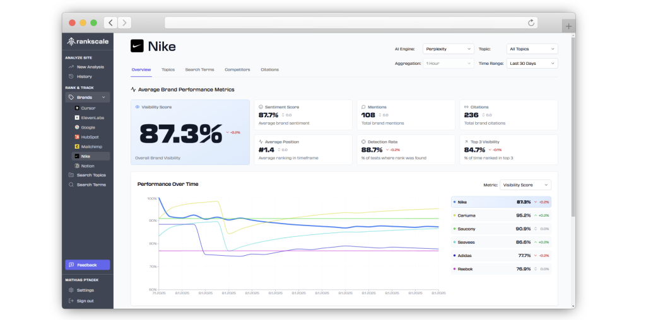
Task: Click the Top 3 Visibility arrow icon
Action: (x=466, y=142)
